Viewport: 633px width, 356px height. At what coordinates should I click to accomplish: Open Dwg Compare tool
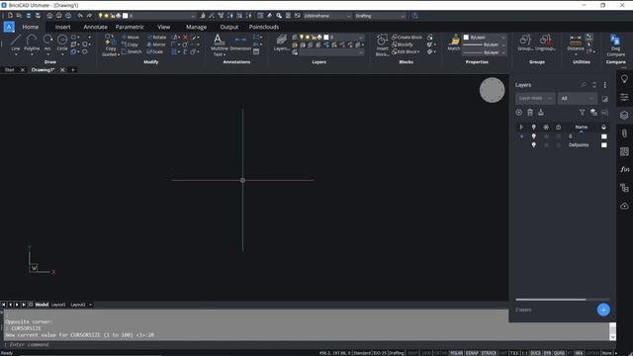tap(615, 45)
